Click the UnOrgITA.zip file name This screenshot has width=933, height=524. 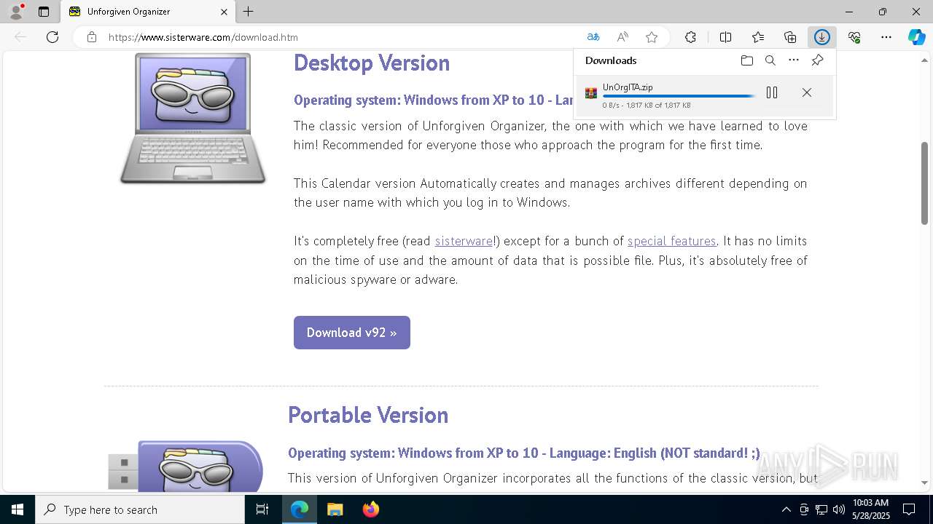[628, 87]
